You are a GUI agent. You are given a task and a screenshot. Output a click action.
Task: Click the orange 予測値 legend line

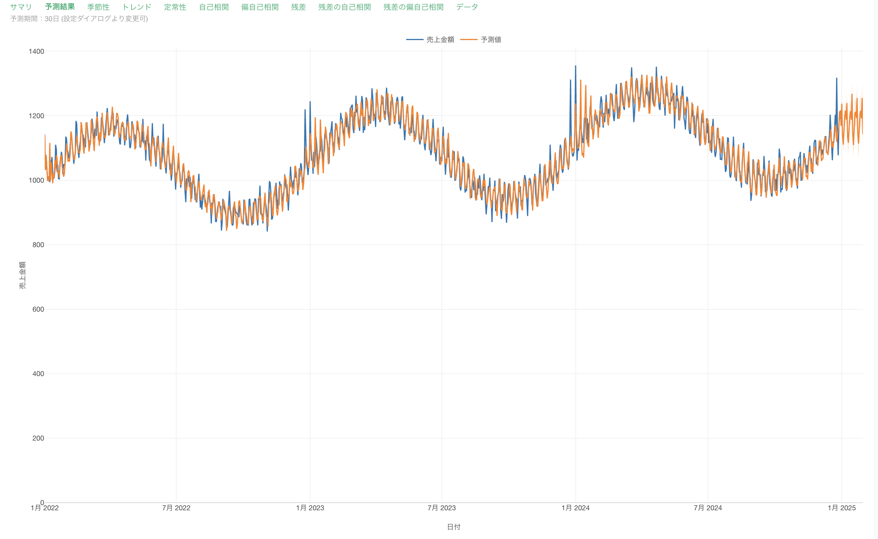coord(469,39)
